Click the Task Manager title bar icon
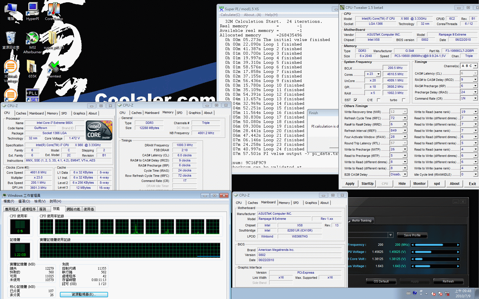479x299 pixels. point(4,195)
